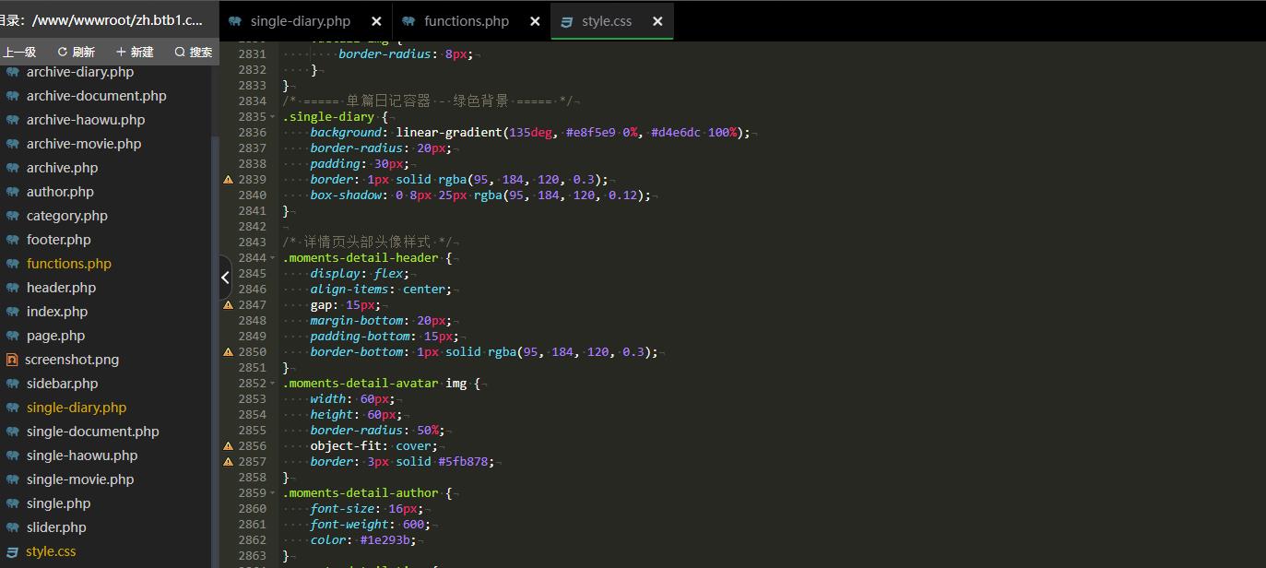The width and height of the screenshot is (1266, 568).
Task: Refresh file list with 刷新
Action: click(77, 53)
